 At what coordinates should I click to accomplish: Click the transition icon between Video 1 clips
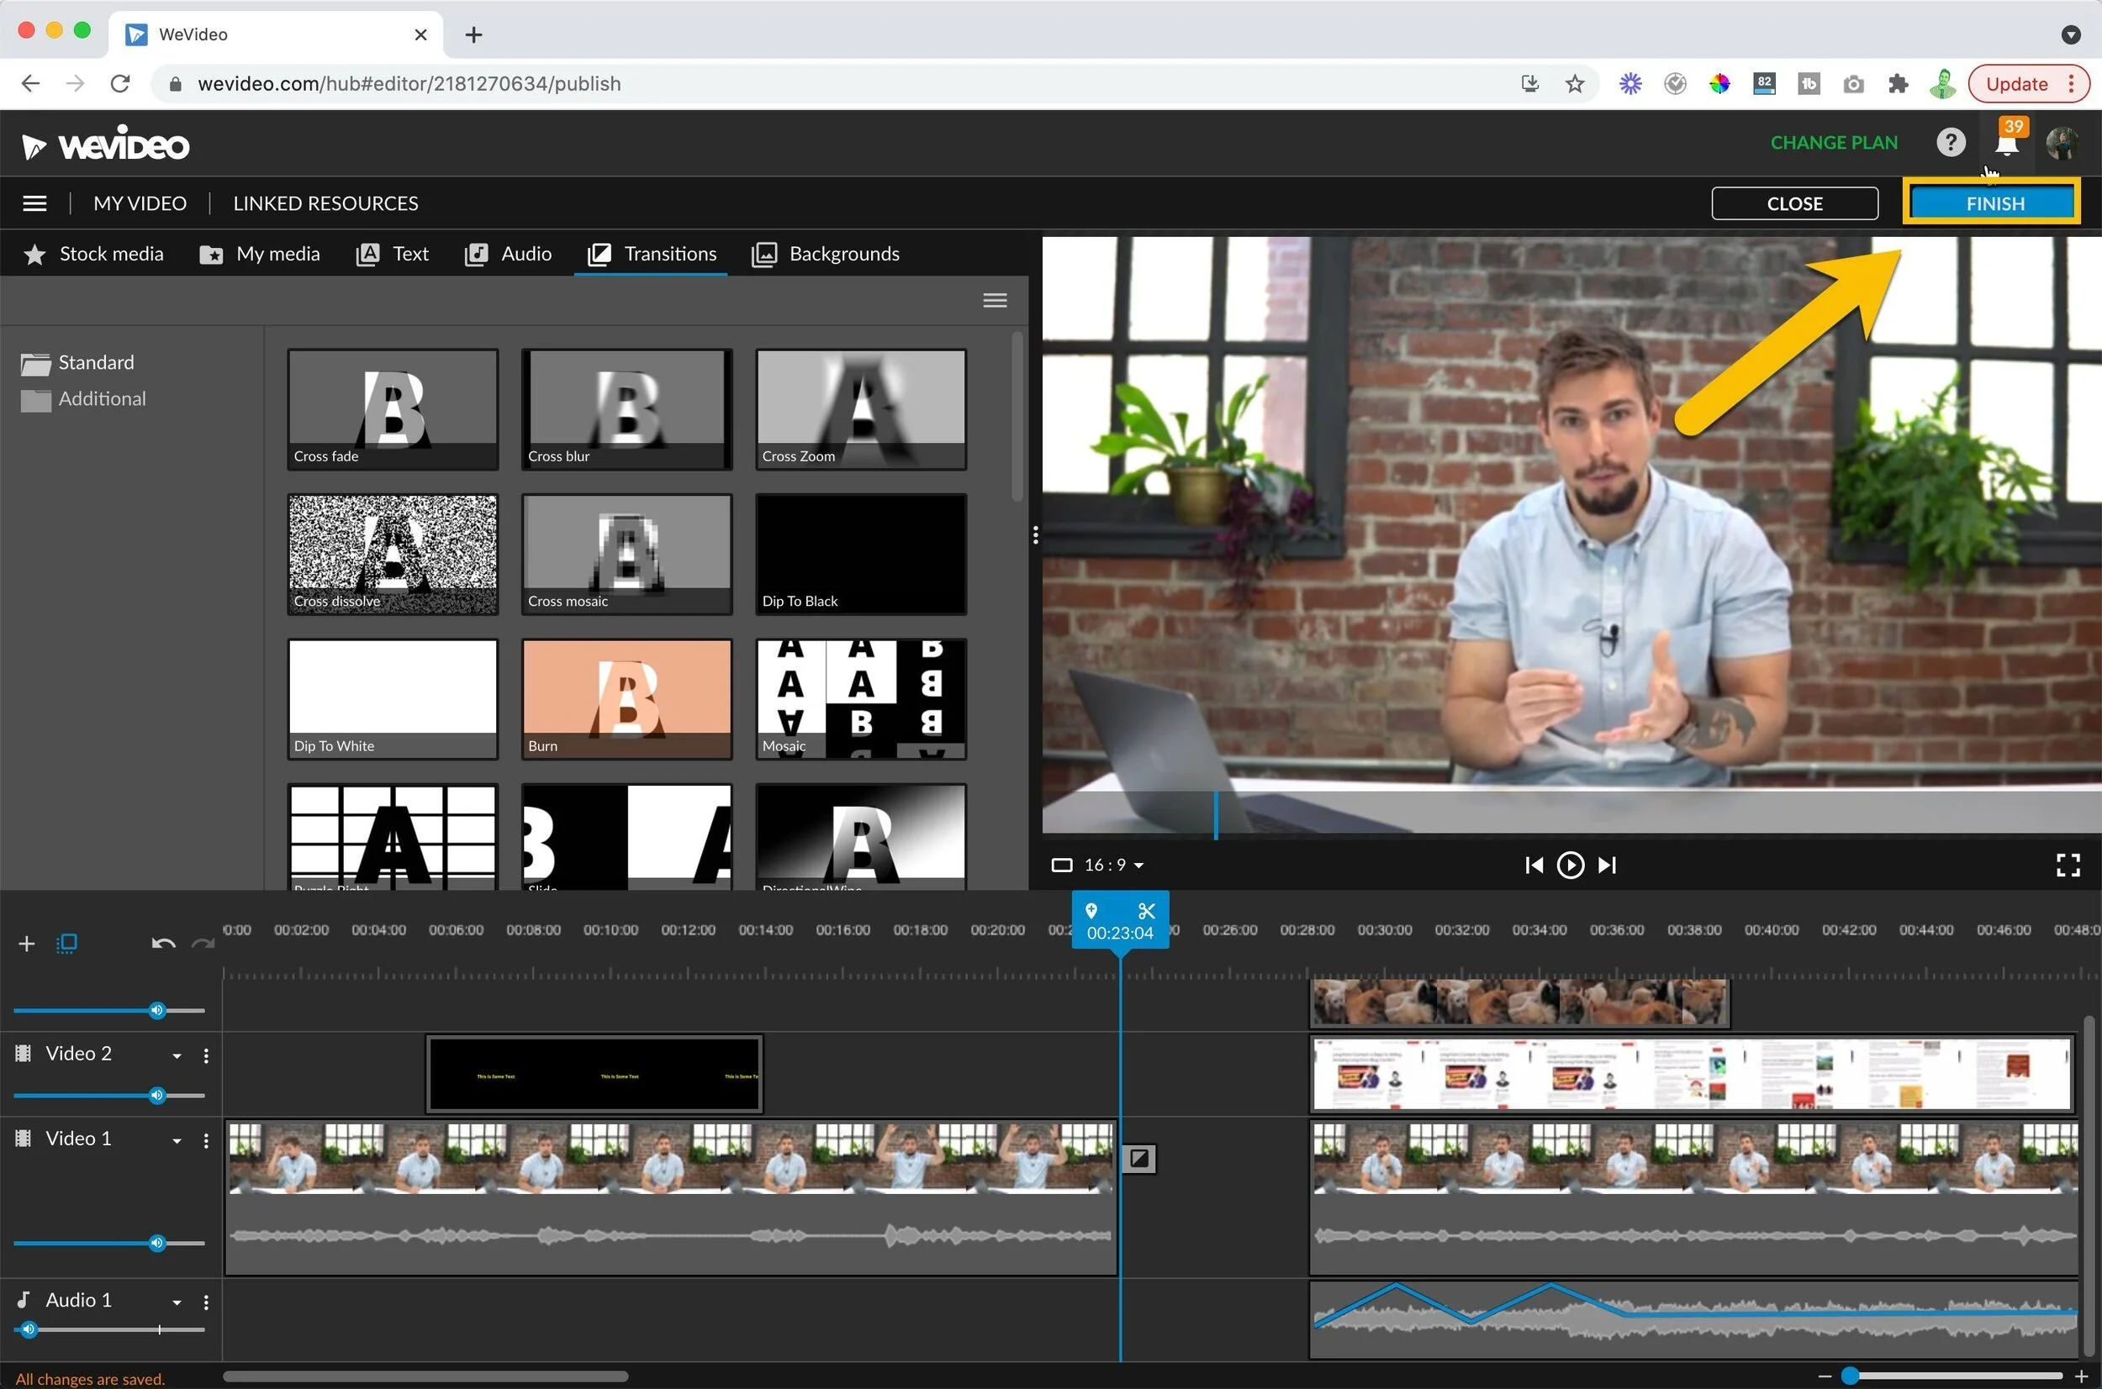pyautogui.click(x=1139, y=1158)
